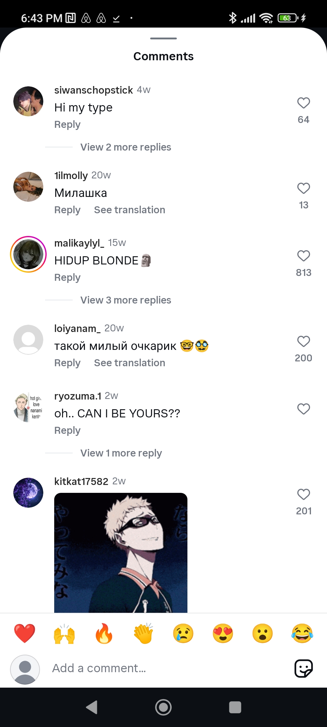Tap the red heart quick emoji
Screen dimensions: 327x727
click(x=25, y=633)
